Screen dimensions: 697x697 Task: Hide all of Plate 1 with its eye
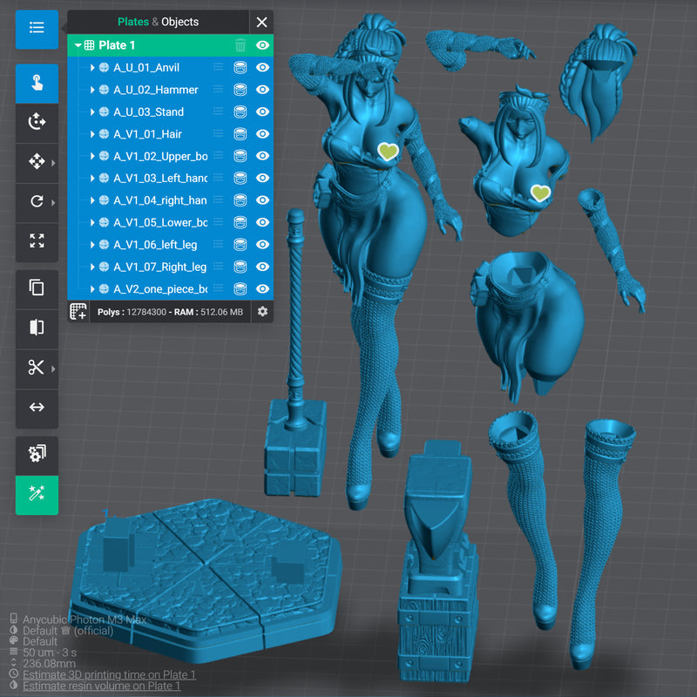262,45
